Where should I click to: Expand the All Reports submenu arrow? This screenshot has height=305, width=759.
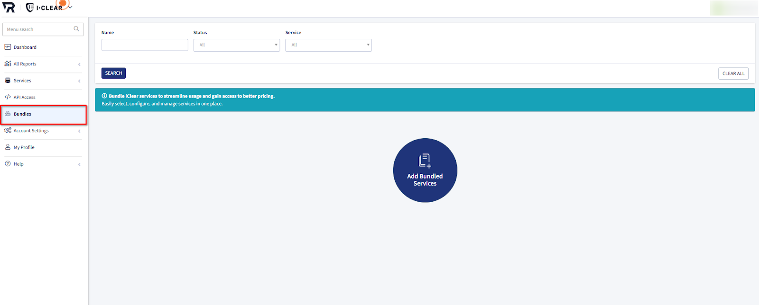point(79,64)
